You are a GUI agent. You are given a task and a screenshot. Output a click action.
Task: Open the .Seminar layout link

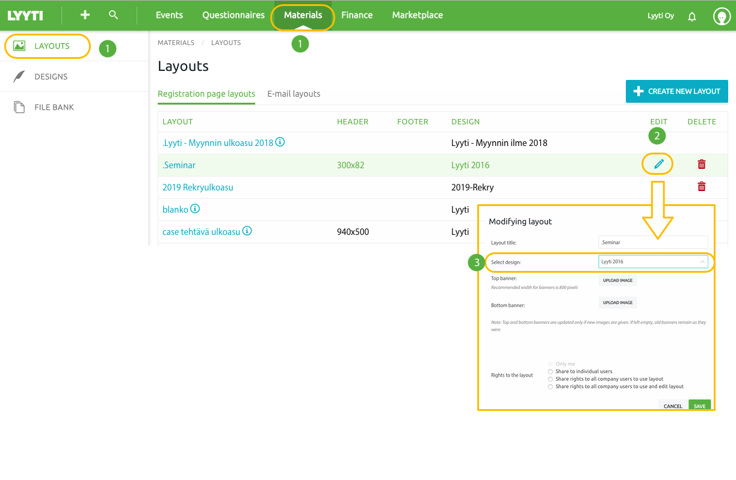click(x=179, y=165)
